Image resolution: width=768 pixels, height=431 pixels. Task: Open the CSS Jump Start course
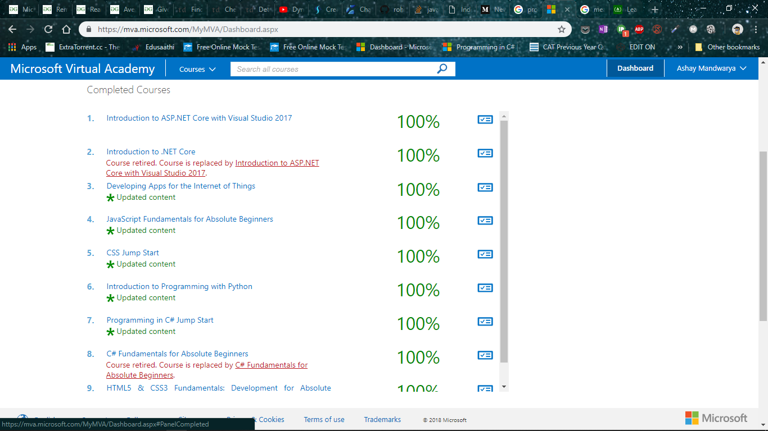pos(133,253)
